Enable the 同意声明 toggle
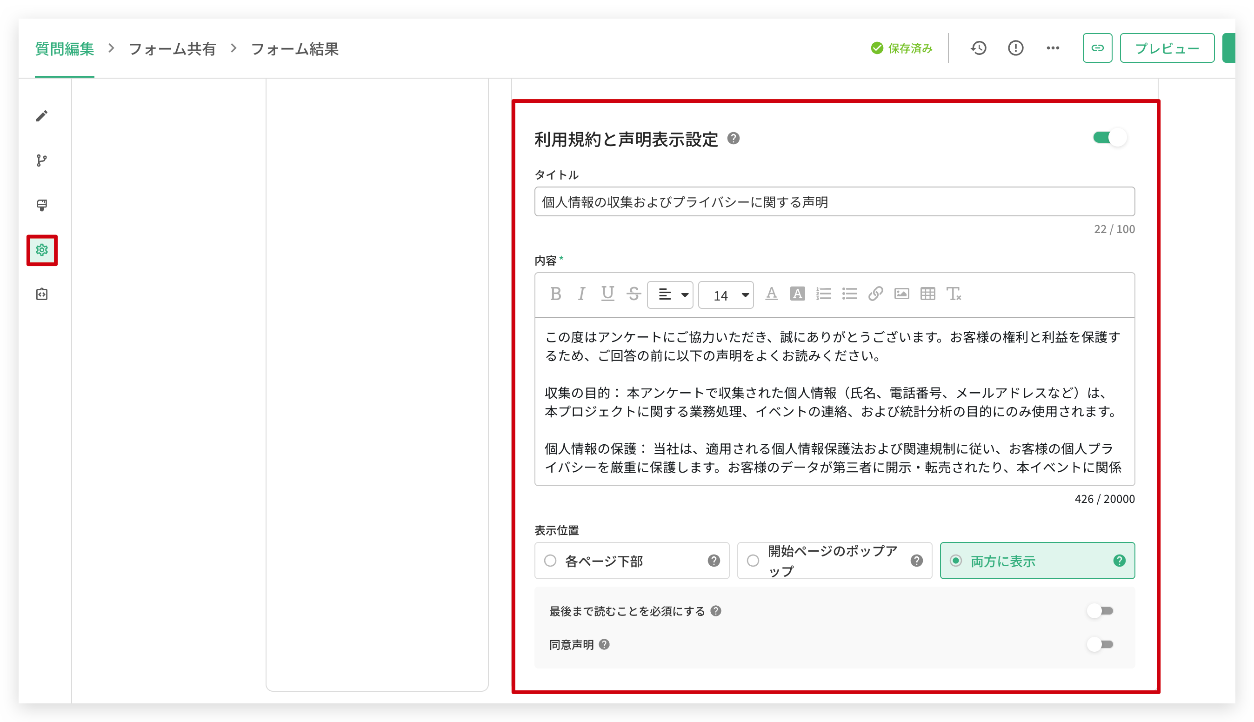 1101,645
